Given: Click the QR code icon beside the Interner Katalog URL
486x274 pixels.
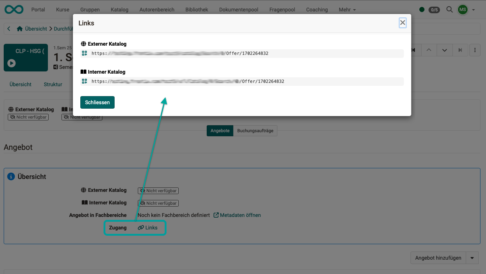Looking at the screenshot, I should coord(84,81).
